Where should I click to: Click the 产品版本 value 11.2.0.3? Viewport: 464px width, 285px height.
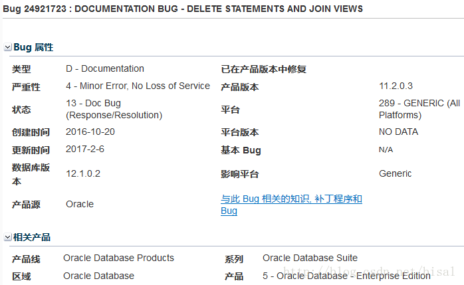click(x=396, y=86)
